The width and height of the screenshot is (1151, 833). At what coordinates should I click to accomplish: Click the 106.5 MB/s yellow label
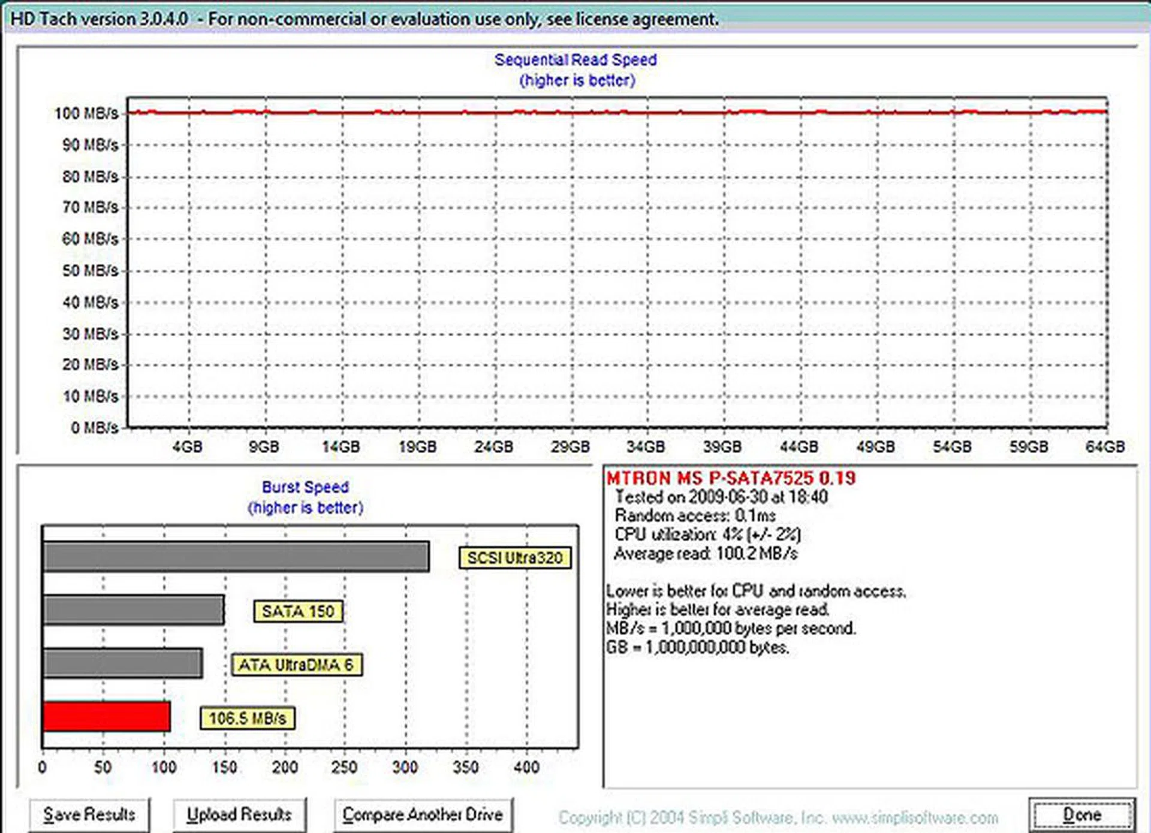[247, 718]
